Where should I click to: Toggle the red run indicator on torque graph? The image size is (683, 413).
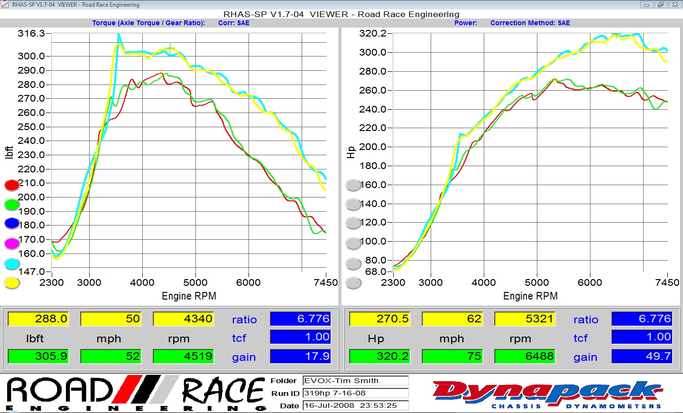click(12, 185)
